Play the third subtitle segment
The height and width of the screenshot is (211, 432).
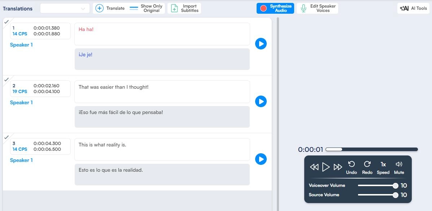[x=261, y=159]
